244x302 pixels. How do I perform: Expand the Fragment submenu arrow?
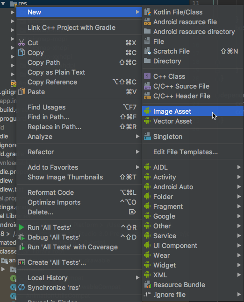click(x=239, y=206)
